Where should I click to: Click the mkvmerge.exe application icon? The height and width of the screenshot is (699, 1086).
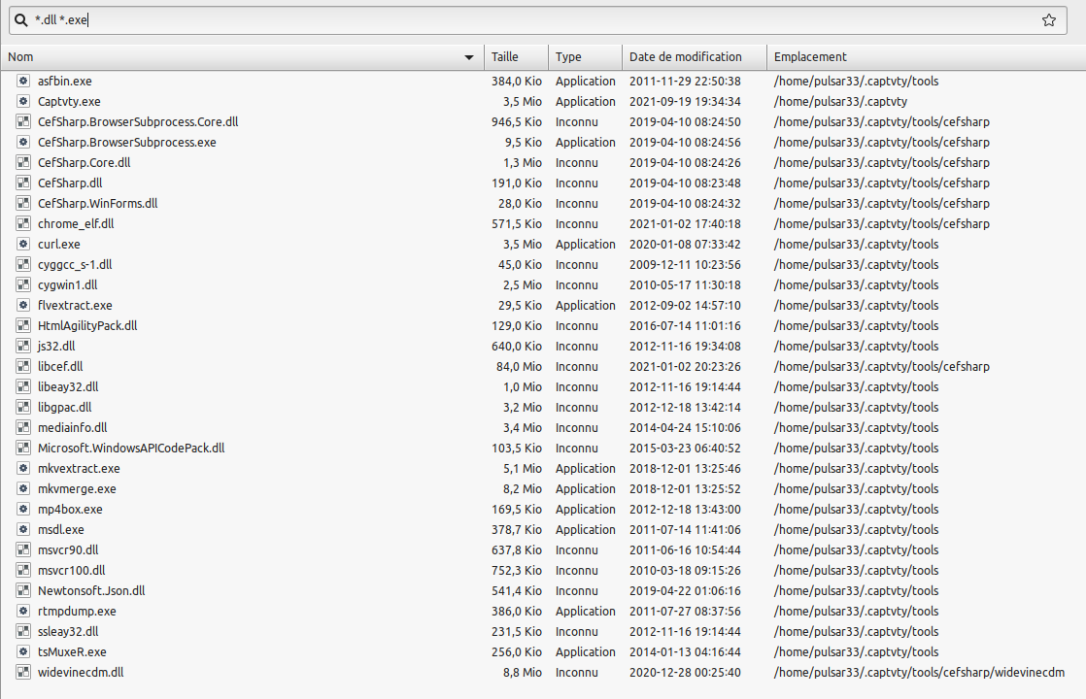pos(23,489)
